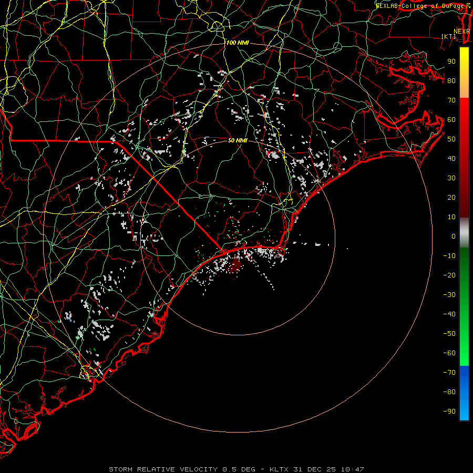Screen dimensions: 473x473
Task: Click the 90 value on velocity scale
Action: coord(451,61)
